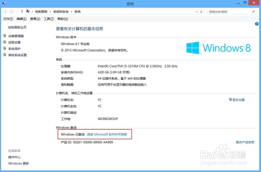Click 查看有关计算机的基本信息 heading
This screenshot has height=172, width=261.
click(79, 29)
